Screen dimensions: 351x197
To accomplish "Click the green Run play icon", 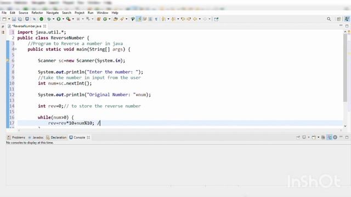I will tap(59, 19).
